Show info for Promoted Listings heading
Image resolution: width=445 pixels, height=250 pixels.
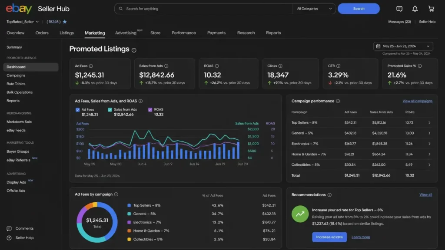click(134, 50)
